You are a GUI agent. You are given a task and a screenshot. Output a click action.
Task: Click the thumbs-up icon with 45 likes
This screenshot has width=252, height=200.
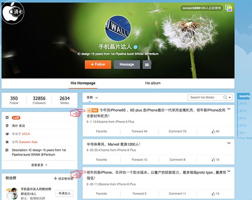pyautogui.click(x=213, y=132)
